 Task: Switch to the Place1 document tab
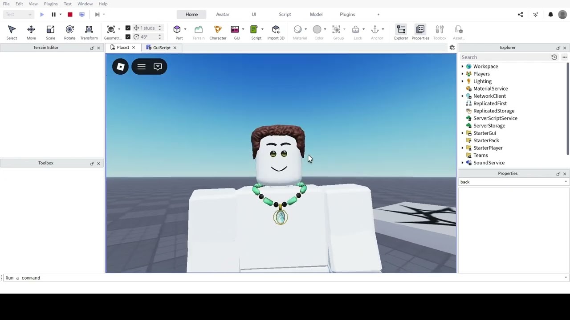(x=122, y=48)
